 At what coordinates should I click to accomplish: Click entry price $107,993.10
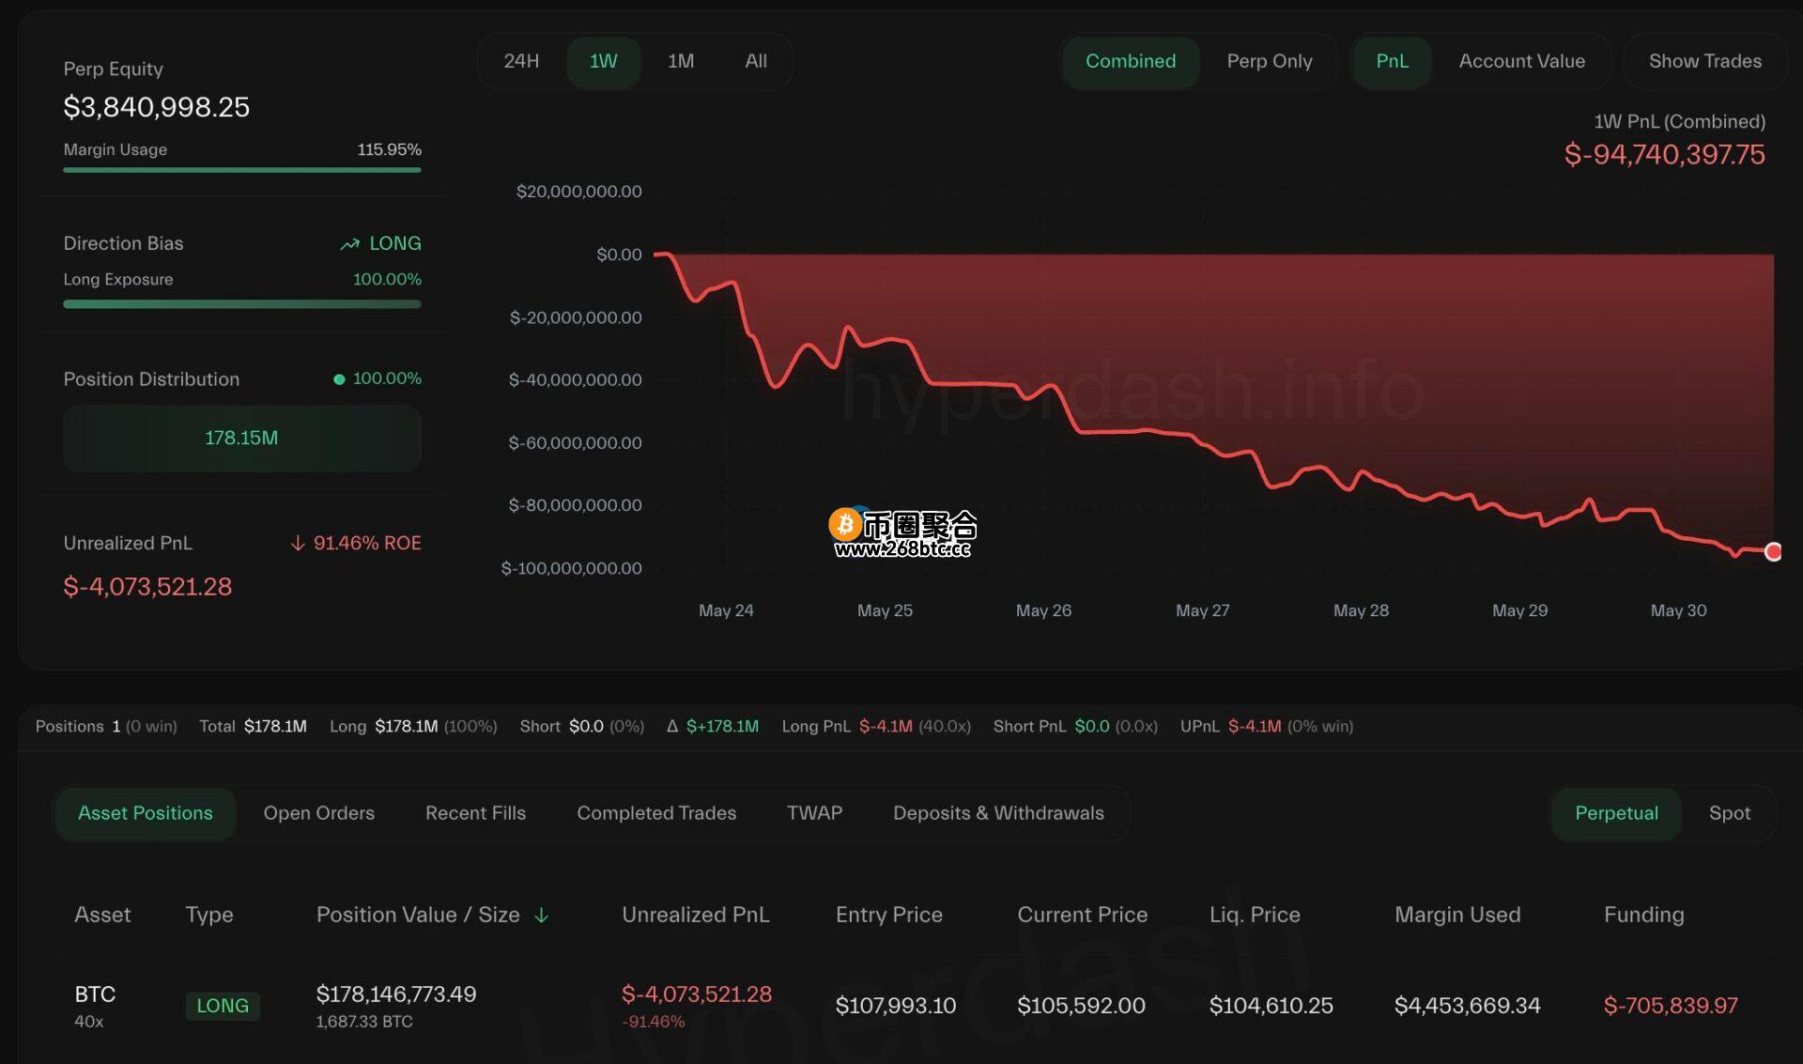coord(896,1006)
